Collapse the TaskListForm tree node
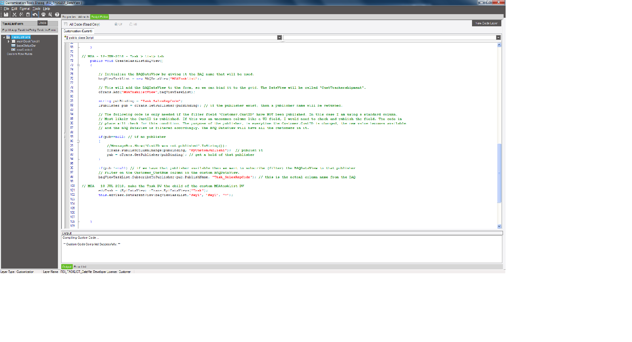Image resolution: width=632 pixels, height=342 pixels. [4, 37]
